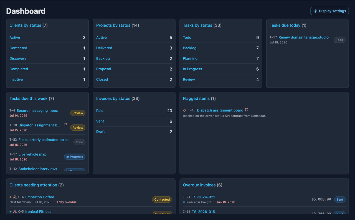Select Backlog under Tasks by status

click(190, 48)
